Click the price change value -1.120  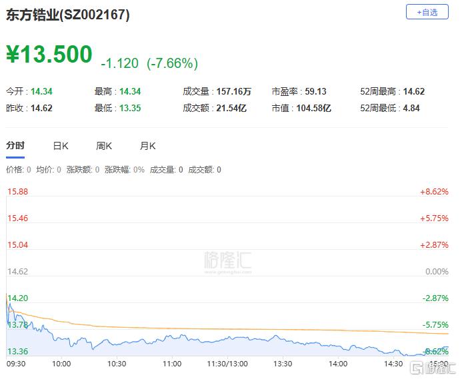[120, 63]
